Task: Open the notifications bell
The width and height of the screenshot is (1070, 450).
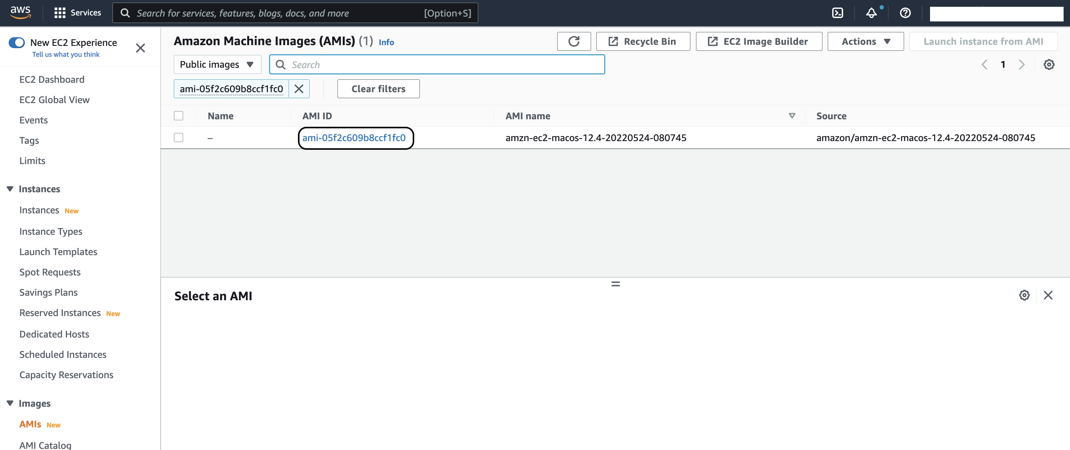Action: click(871, 13)
